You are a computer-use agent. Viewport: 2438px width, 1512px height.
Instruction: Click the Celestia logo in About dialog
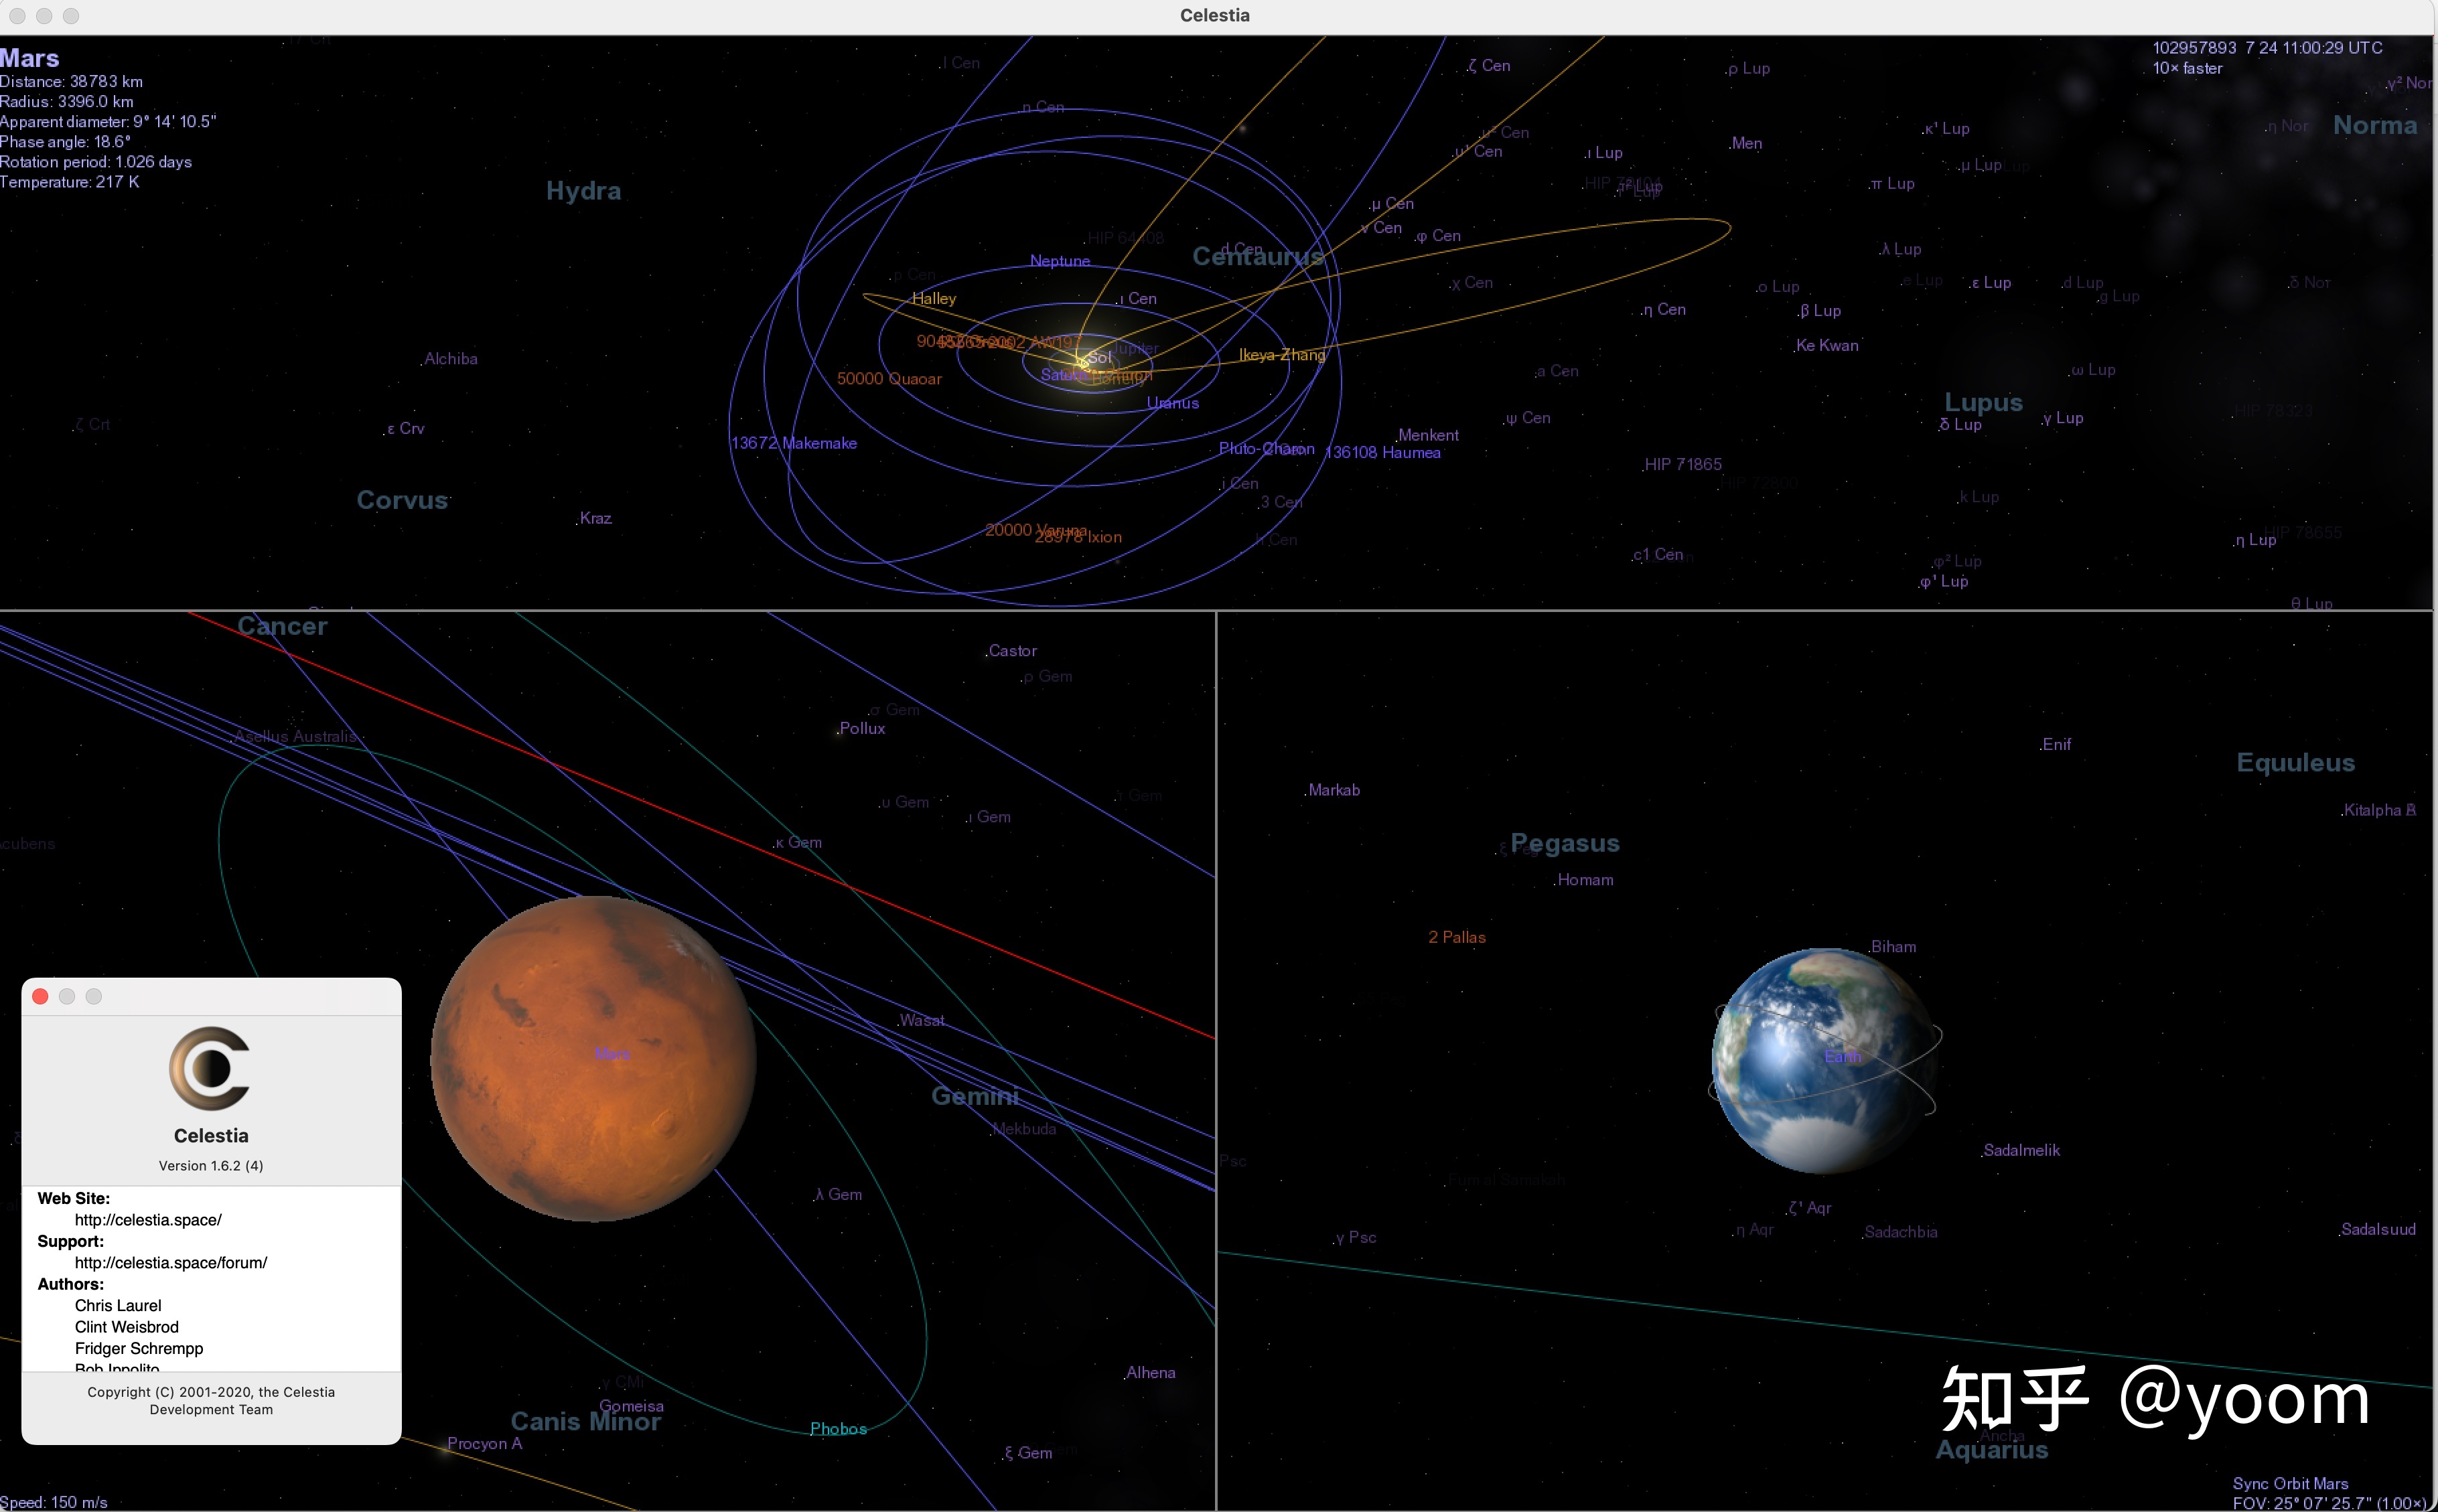(x=210, y=1068)
